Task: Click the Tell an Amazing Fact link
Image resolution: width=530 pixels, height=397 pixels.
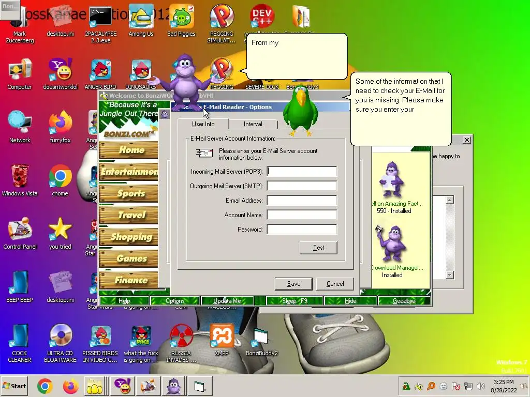Action: coord(396,204)
